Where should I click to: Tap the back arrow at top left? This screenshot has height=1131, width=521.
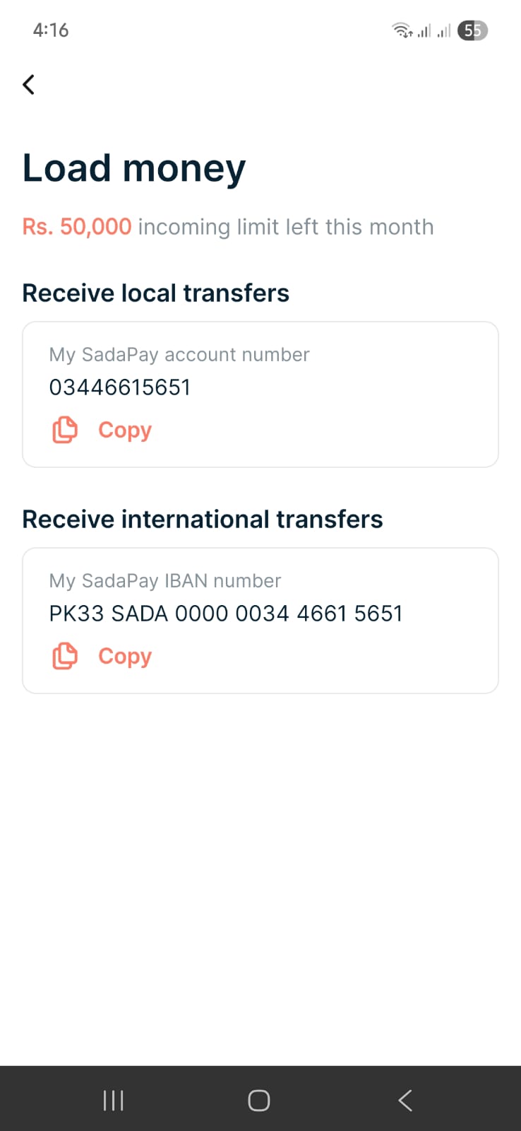point(29,85)
